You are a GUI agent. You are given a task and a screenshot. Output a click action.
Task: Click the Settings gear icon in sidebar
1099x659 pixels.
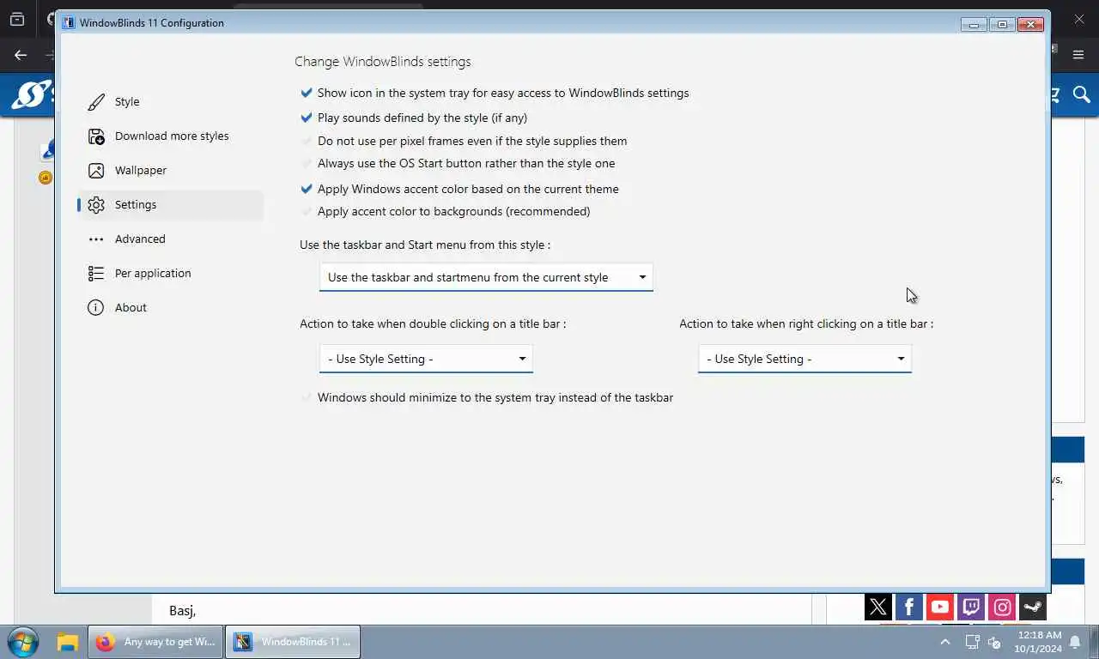click(x=96, y=205)
